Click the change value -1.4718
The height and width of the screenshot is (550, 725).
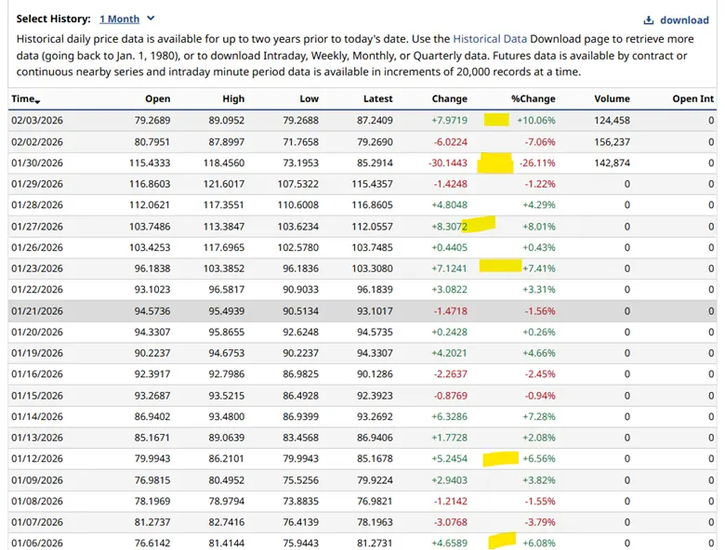click(451, 311)
